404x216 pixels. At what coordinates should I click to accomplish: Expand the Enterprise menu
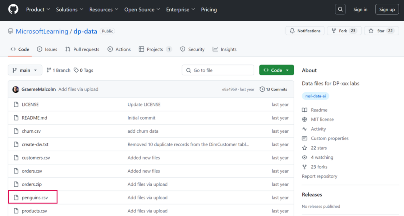(181, 10)
